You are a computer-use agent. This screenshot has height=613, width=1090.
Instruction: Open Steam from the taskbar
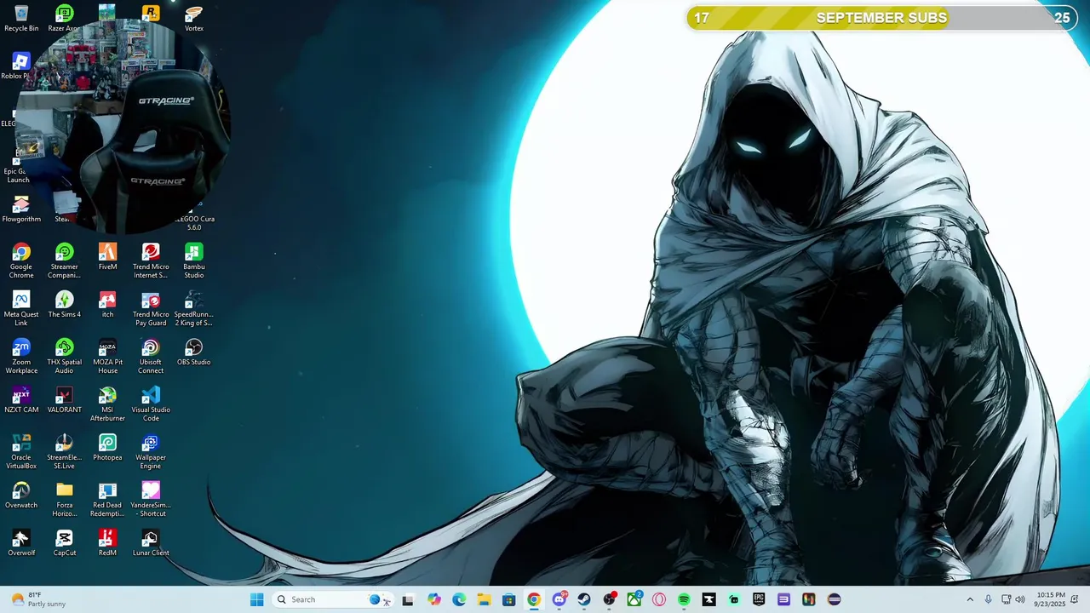[x=584, y=599]
